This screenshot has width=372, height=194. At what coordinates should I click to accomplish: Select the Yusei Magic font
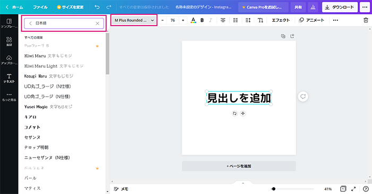[48, 107]
